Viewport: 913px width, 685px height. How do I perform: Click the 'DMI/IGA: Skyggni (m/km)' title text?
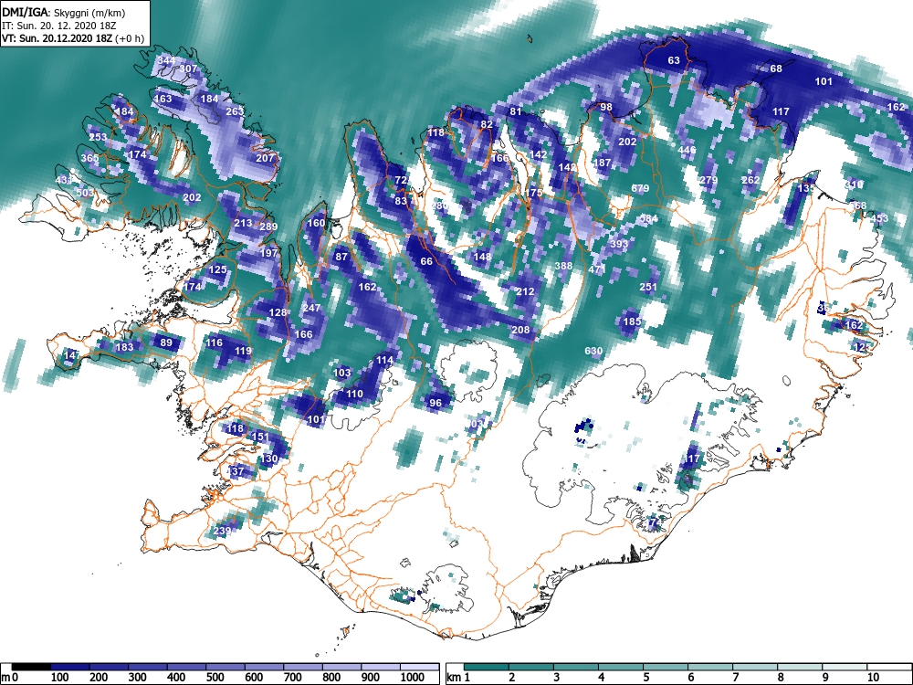coord(64,12)
